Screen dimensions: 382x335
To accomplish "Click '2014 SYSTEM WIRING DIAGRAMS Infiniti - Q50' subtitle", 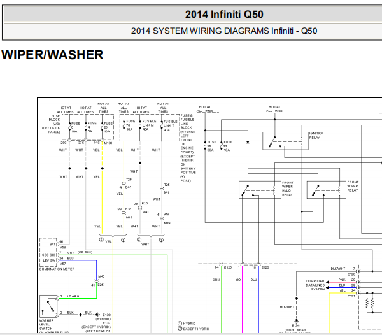I will click(224, 31).
